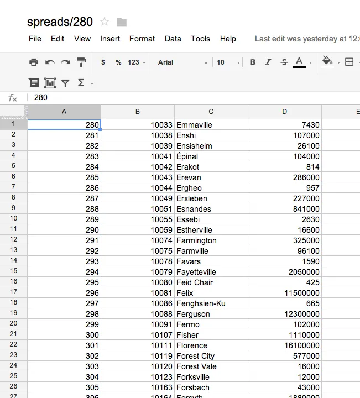This screenshot has width=360, height=398.
Task: Undo the last action
Action: coord(50,62)
